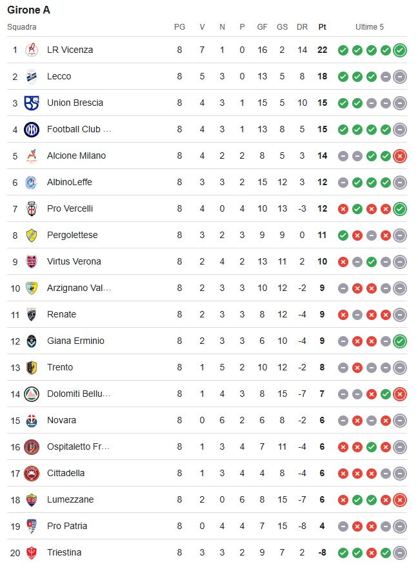Image resolution: width=418 pixels, height=571 pixels.
Task: Click LR Vicenza's latest win indicator
Action: [x=400, y=50]
